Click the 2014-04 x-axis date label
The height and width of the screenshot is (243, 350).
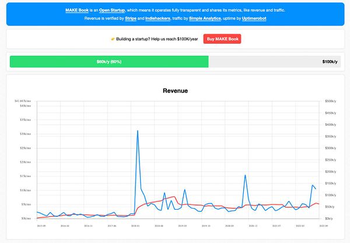point(65,226)
